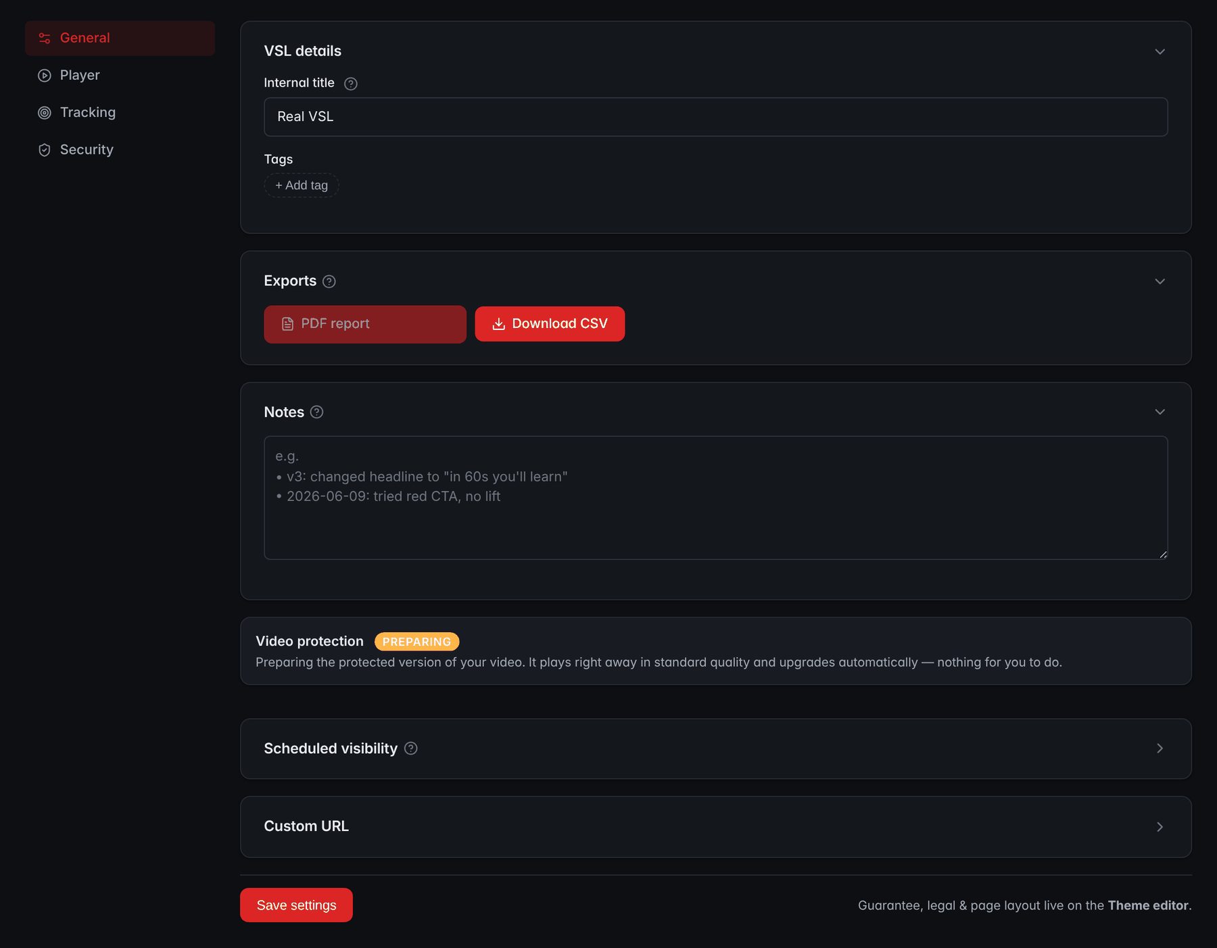Edit the Internal title field
The width and height of the screenshot is (1217, 948).
tap(715, 117)
